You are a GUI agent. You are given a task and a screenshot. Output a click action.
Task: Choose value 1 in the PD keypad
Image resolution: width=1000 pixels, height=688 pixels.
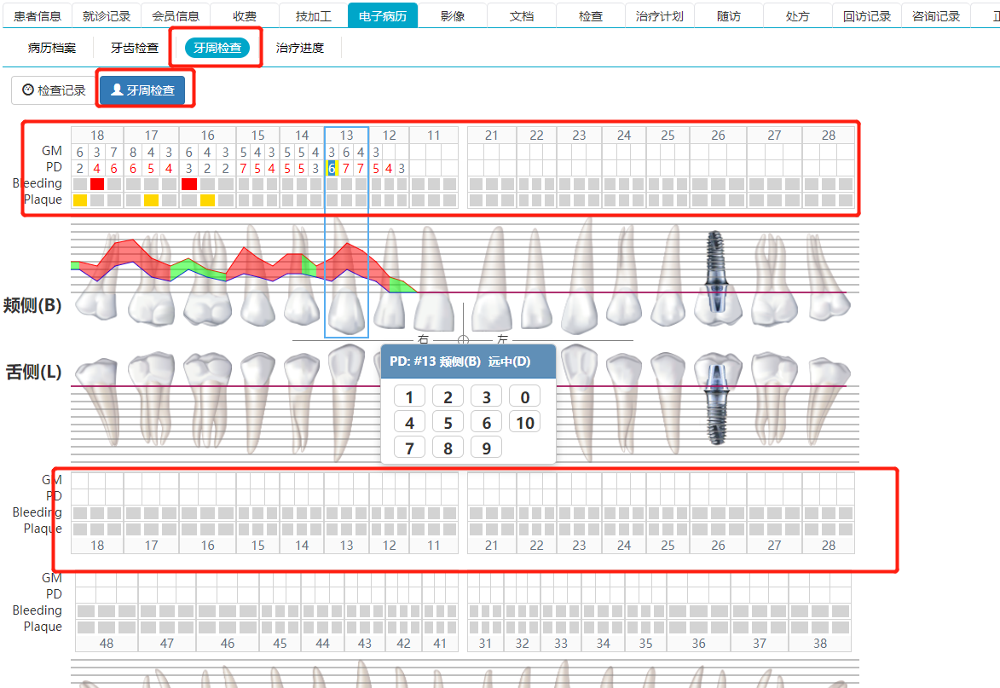pos(409,397)
